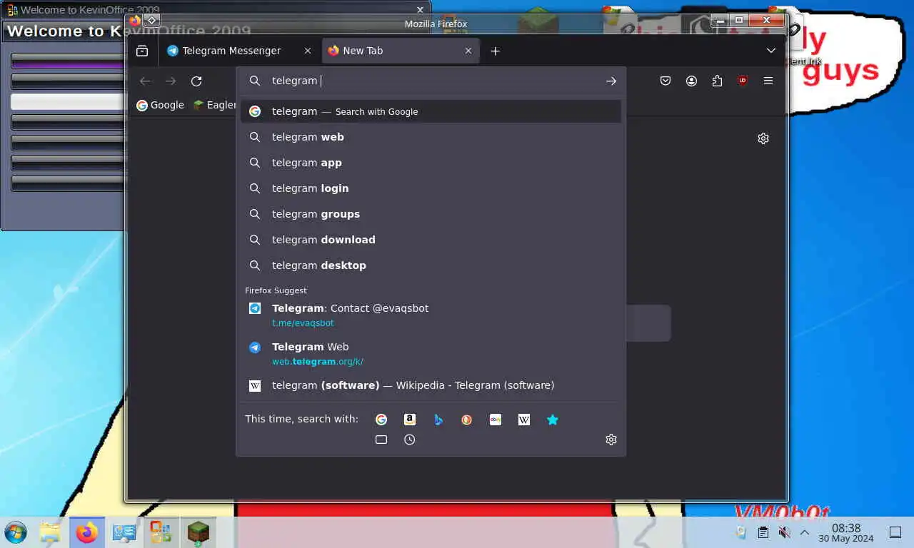The image size is (914, 548).
Task: Search with Amazon one-off engine icon
Action: 410,420
